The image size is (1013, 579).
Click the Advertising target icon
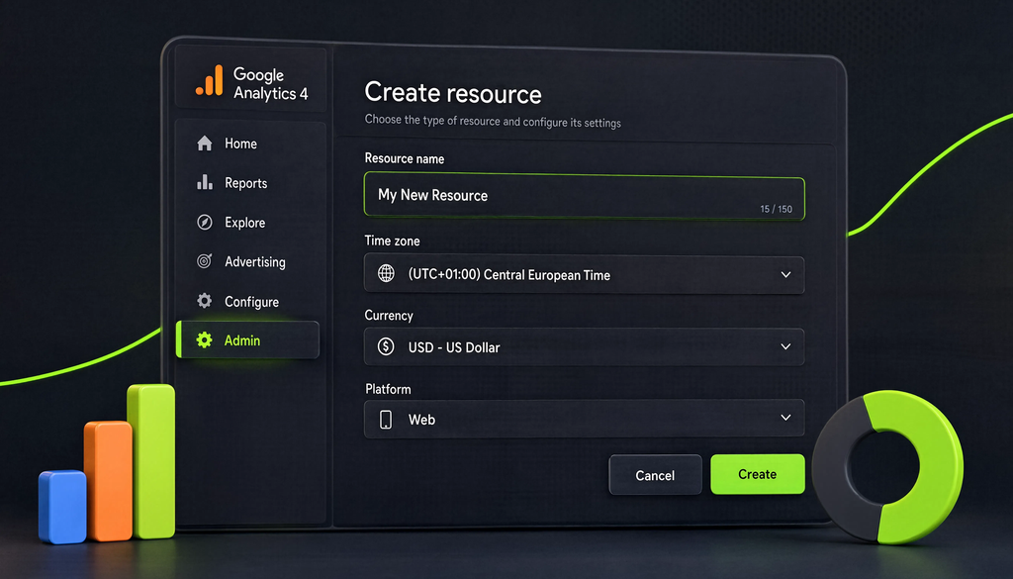[204, 261]
